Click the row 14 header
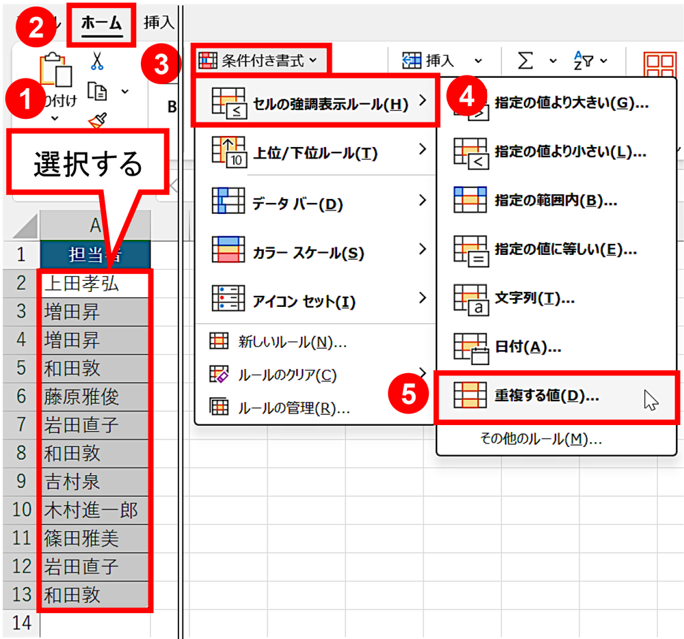The width and height of the screenshot is (684, 639). coord(21,623)
